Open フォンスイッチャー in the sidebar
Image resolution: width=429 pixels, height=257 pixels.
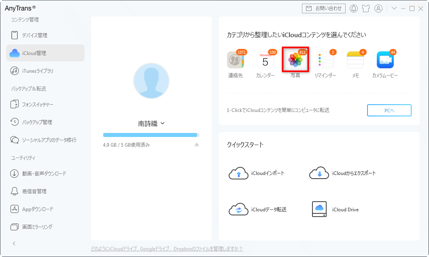tap(45, 104)
